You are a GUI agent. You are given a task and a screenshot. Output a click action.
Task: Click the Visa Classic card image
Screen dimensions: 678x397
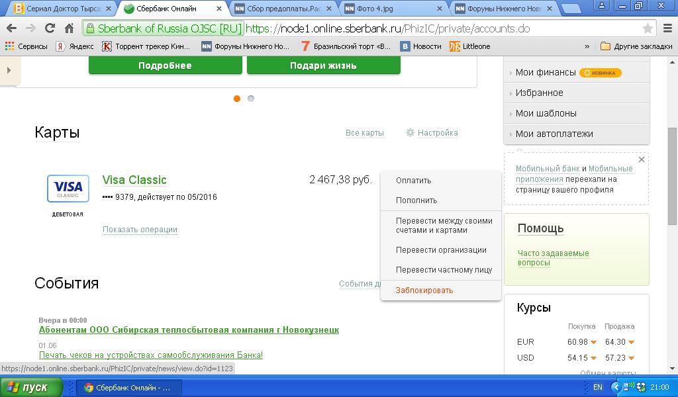(x=68, y=189)
